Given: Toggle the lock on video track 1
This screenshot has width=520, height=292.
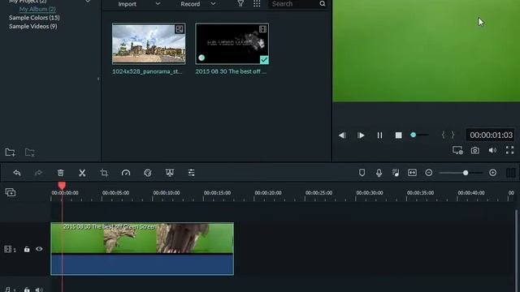Looking at the screenshot, I should click(x=27, y=249).
